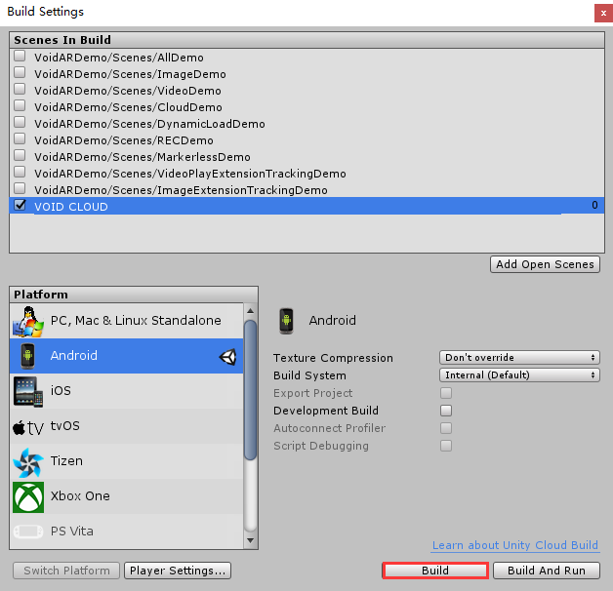
Task: Select the VoidARDemo/Scenes/AllDemo scene row
Action: coord(306,57)
